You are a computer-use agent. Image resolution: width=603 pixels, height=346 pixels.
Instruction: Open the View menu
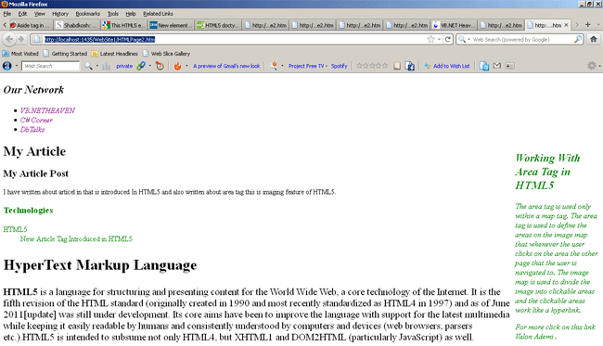coord(40,14)
